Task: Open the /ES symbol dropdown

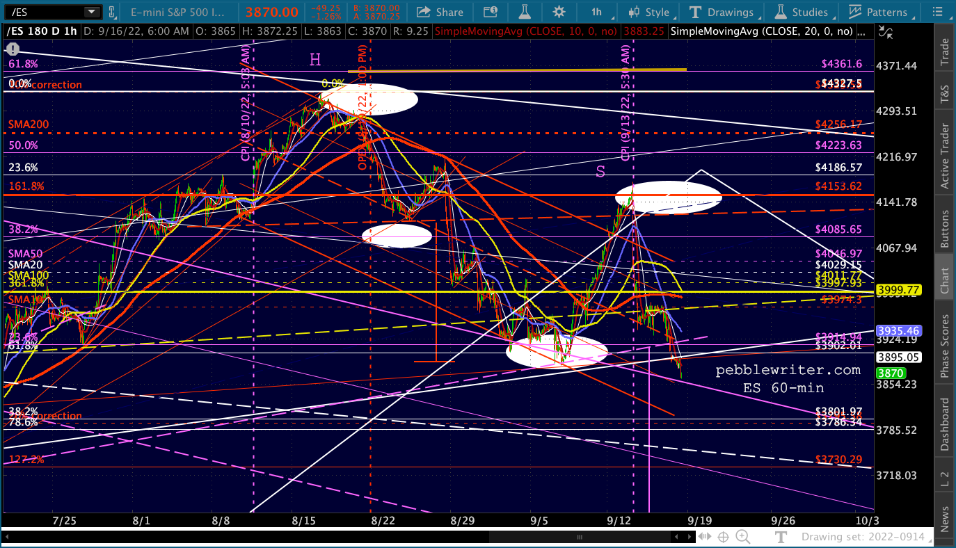Action: tap(91, 12)
